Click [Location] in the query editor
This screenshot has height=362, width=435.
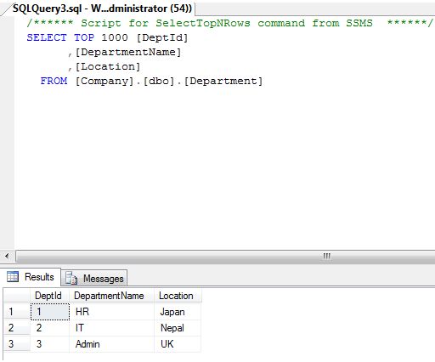point(108,66)
